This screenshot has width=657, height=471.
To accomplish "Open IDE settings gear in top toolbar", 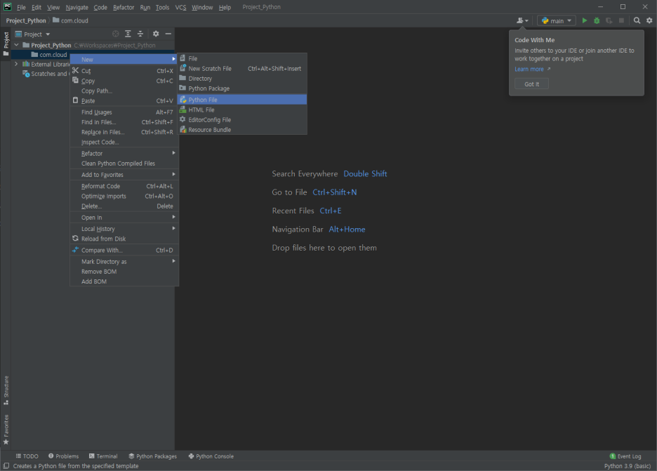I will pos(649,20).
